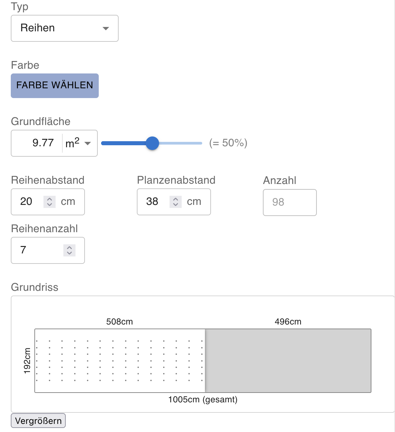Viewport: 395px width, 432px height.
Task: Click the Typ dropdown arrow icon
Action: pyautogui.click(x=106, y=28)
